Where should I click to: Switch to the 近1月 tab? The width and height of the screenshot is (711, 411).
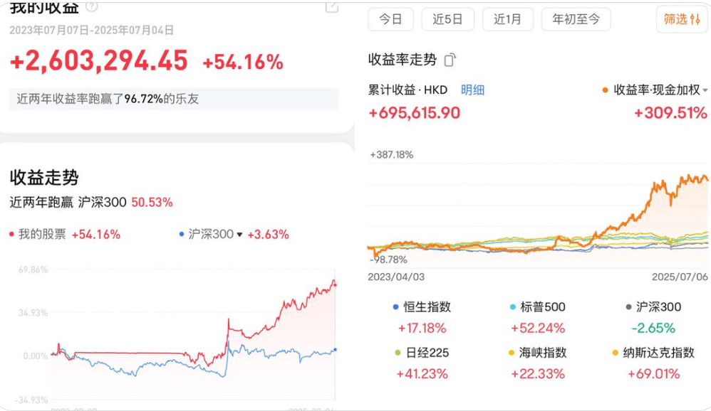507,19
